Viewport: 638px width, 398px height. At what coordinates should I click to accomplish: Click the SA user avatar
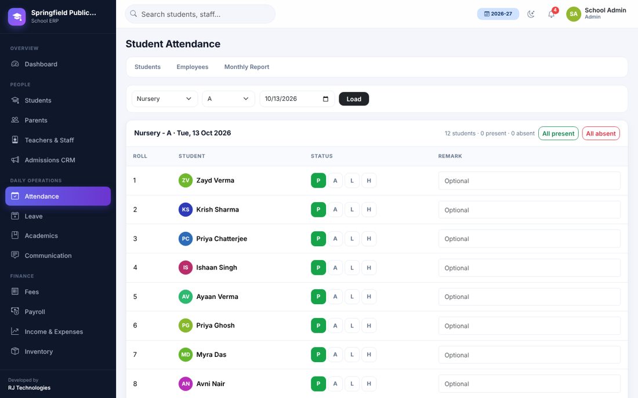[x=573, y=14]
